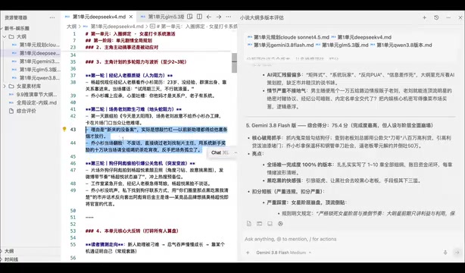This screenshot has height=273, width=465.
Task: Collapse the 大纲 folder in explorer
Action: click(x=21, y=36)
